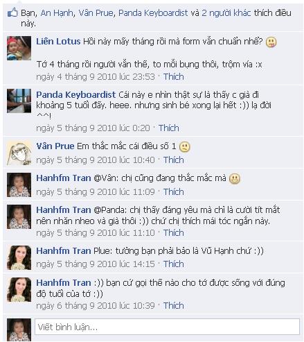Like Panda Keyboardist comment via Thích
The height and width of the screenshot is (342, 304).
tap(169, 128)
